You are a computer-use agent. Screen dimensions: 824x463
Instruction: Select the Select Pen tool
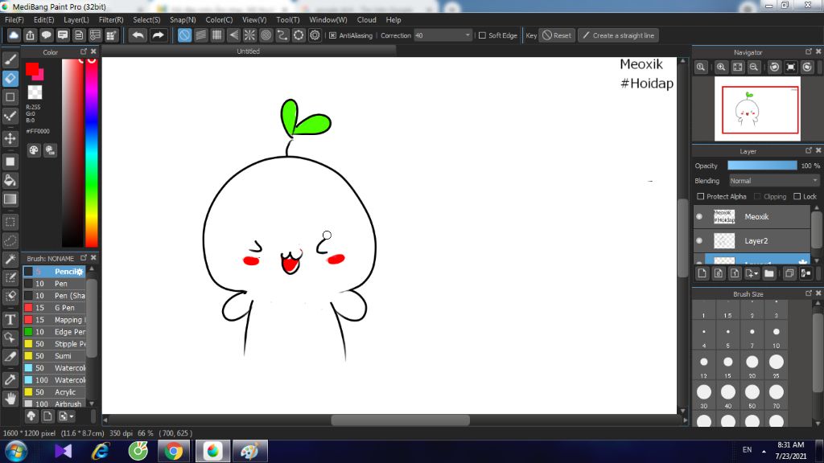point(10,277)
